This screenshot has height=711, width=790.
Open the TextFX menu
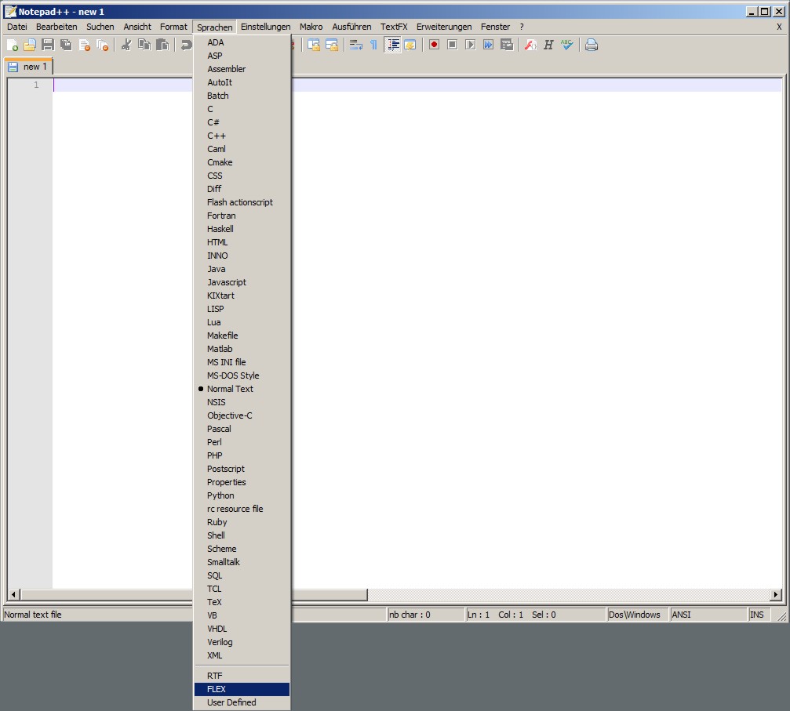click(394, 27)
